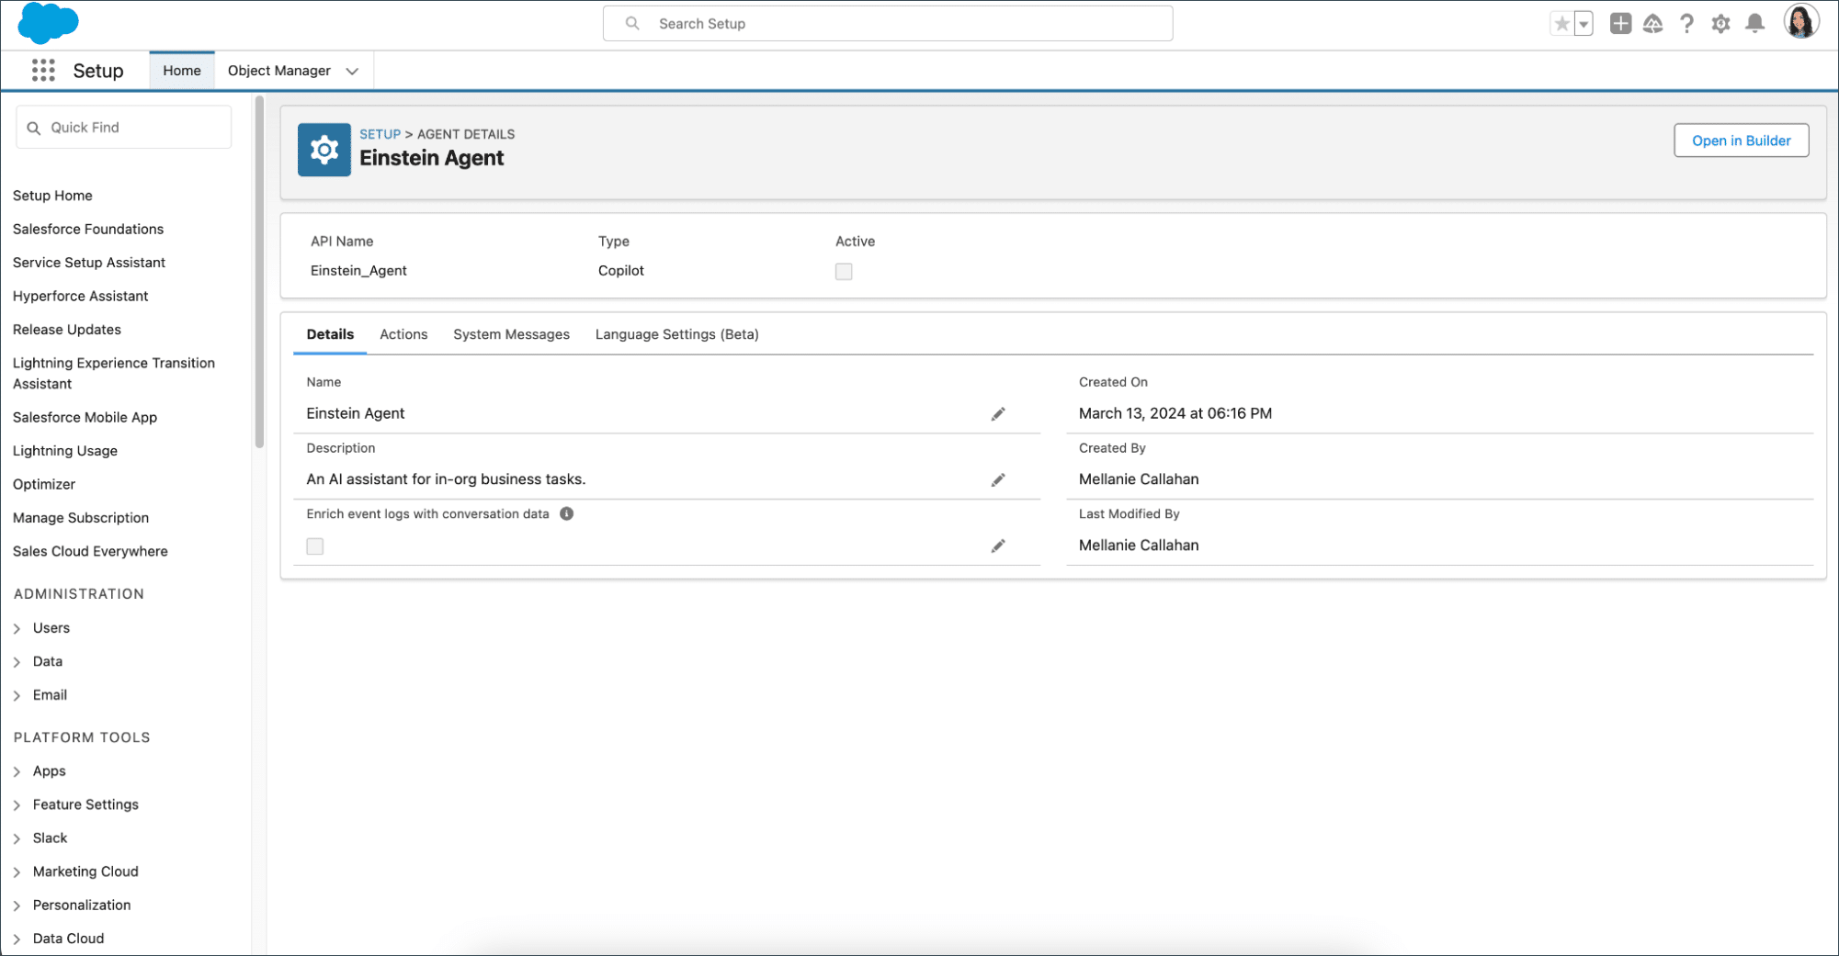This screenshot has width=1839, height=956.
Task: Open Lightning Usage link
Action: (65, 451)
